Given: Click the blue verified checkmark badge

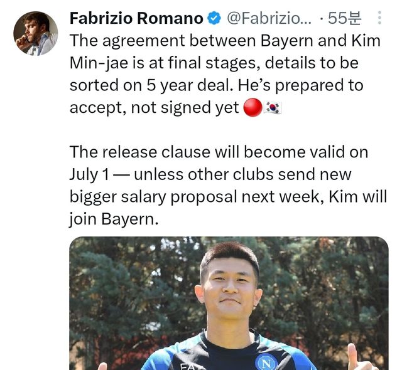Looking at the screenshot, I should point(214,18).
